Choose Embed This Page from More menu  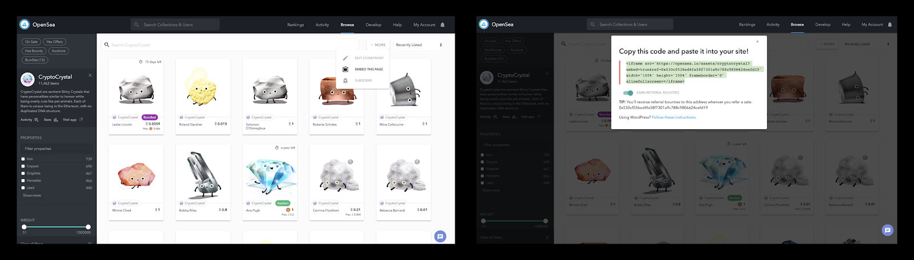coord(363,69)
